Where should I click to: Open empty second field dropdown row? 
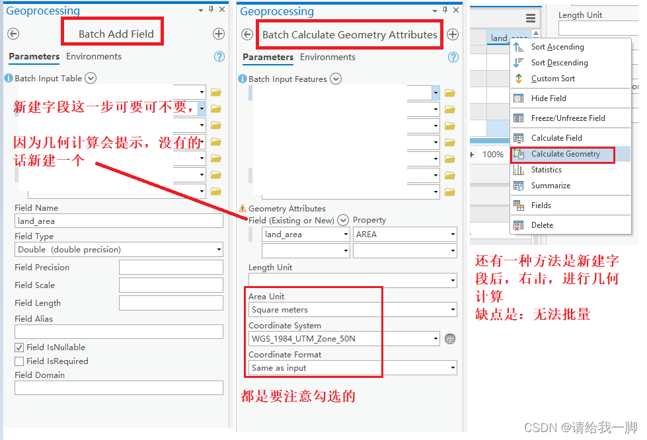click(346, 251)
